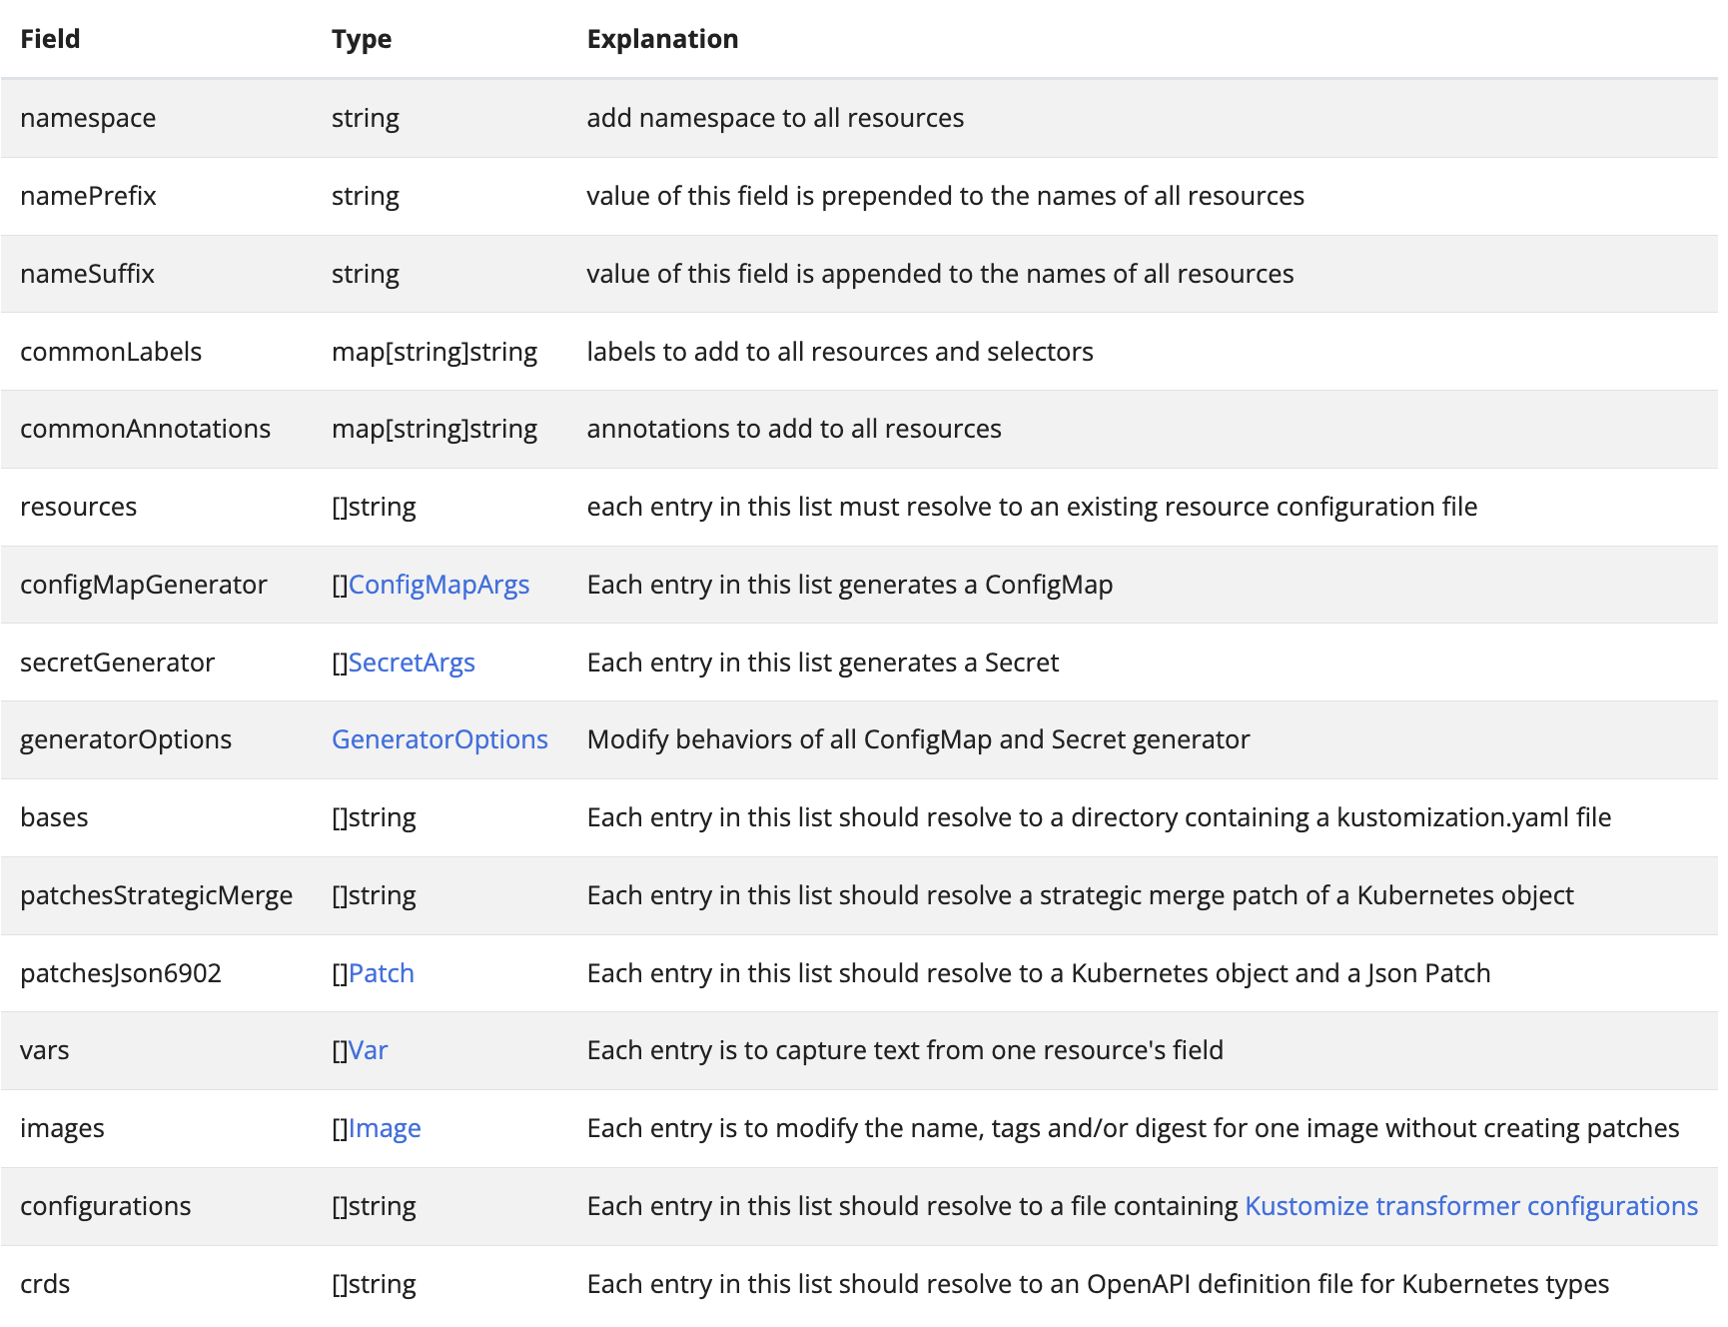Click the []string type in bases row

pyautogui.click(x=374, y=817)
